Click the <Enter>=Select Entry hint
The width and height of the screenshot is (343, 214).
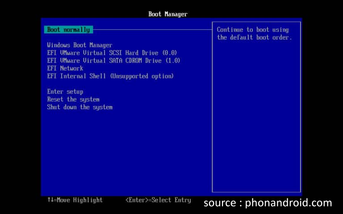click(x=158, y=200)
